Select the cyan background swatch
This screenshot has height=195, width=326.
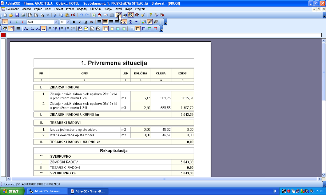[118, 29]
